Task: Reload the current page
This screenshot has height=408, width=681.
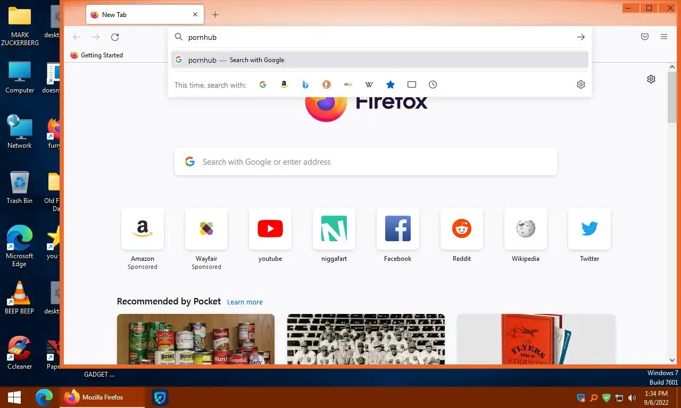Action: (115, 37)
